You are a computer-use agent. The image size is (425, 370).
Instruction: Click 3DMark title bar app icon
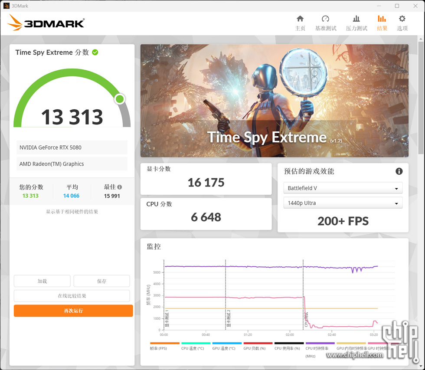pos(7,6)
